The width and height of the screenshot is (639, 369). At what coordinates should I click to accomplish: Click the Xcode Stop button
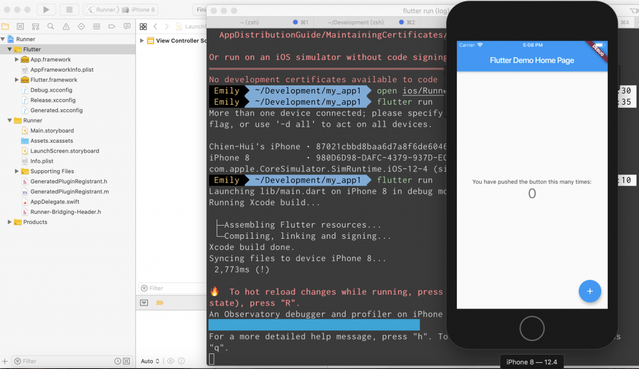pos(69,9)
